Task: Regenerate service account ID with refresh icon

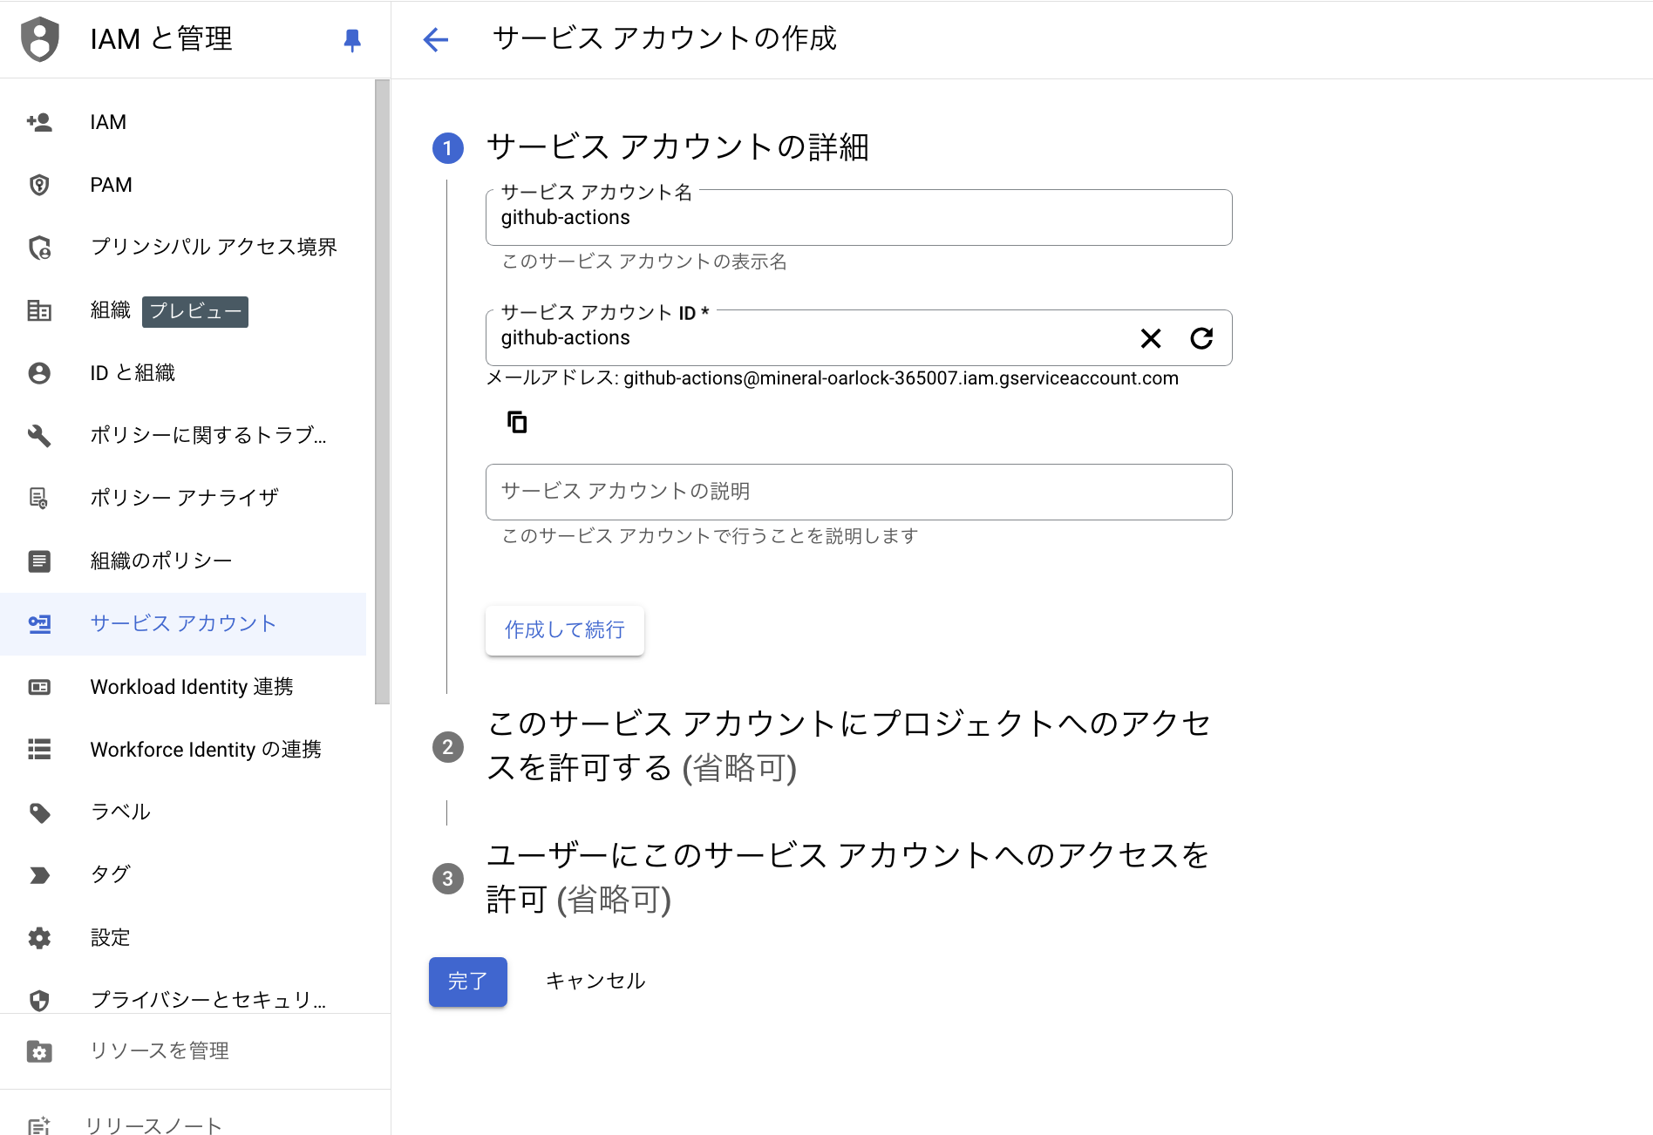Action: (1201, 338)
